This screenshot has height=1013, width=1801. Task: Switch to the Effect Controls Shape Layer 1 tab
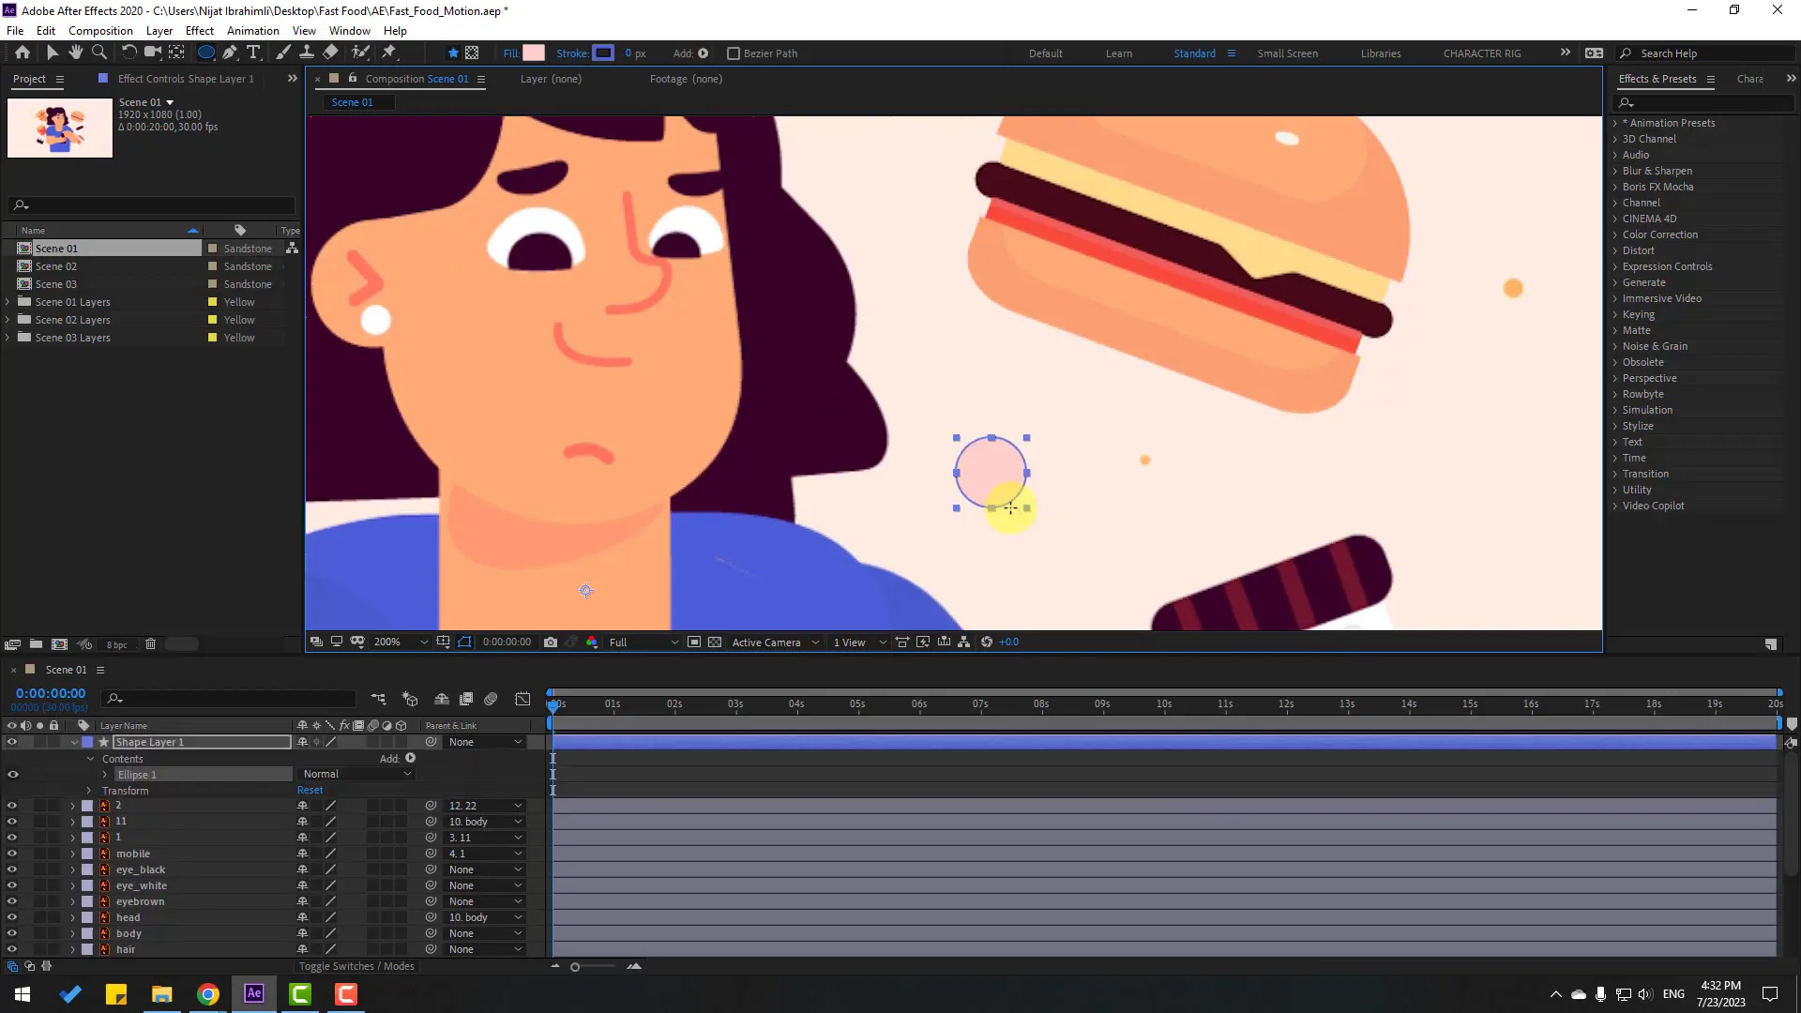184,79
